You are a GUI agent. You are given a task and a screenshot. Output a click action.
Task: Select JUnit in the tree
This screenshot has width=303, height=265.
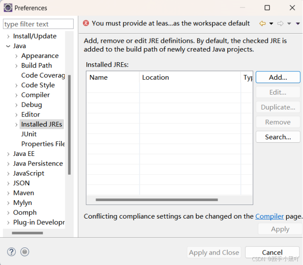click(x=29, y=134)
